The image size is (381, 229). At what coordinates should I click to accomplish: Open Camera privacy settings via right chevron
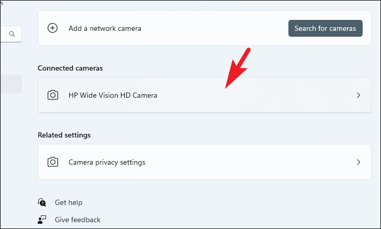358,162
